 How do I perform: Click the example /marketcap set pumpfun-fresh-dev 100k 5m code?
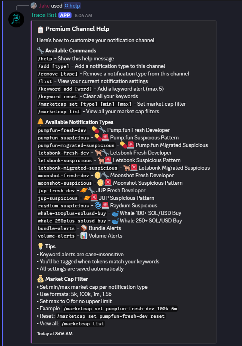[120, 309]
